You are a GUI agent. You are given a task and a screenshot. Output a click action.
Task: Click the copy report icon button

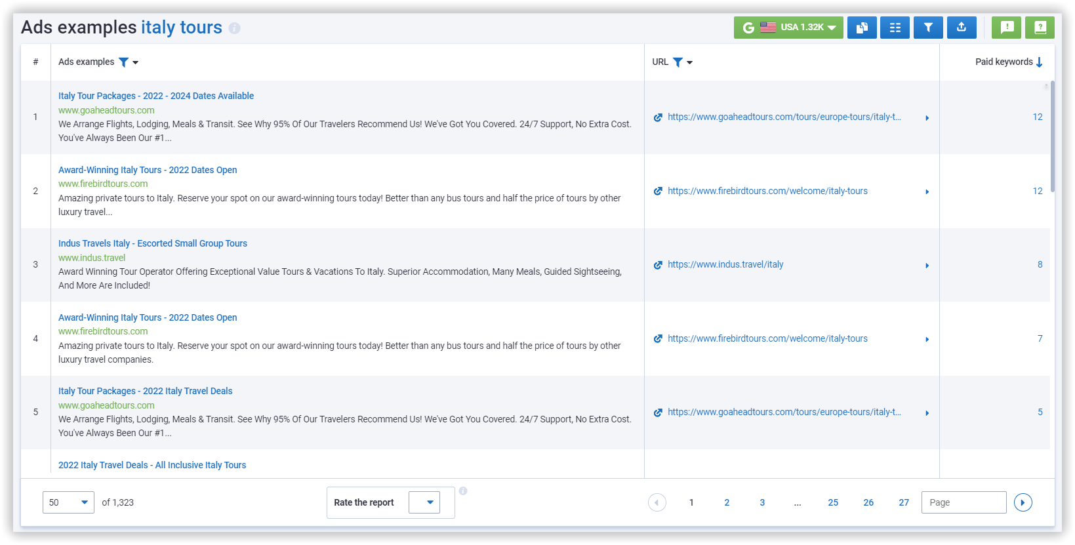coord(862,28)
